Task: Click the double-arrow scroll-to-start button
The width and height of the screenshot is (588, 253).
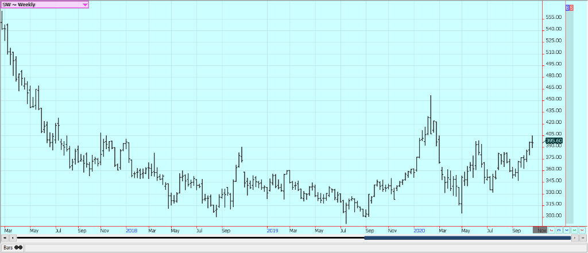Action: point(5,238)
